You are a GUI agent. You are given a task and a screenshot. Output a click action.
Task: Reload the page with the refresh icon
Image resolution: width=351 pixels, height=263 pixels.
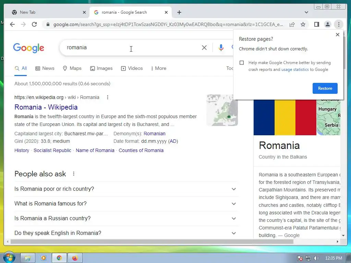pyautogui.click(x=34, y=24)
